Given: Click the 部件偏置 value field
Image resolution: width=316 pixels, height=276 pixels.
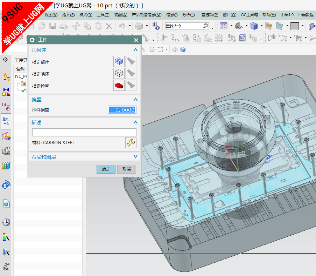Looking at the screenshot, I should coord(122,110).
